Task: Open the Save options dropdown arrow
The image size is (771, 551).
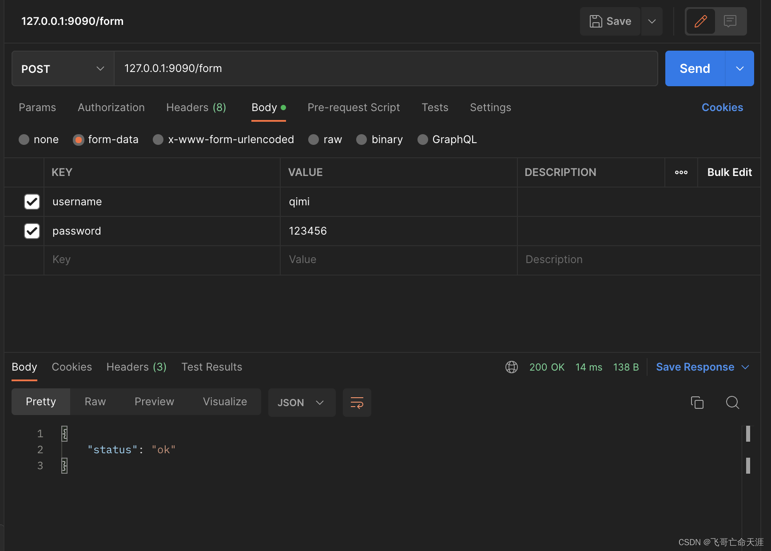Action: click(652, 21)
